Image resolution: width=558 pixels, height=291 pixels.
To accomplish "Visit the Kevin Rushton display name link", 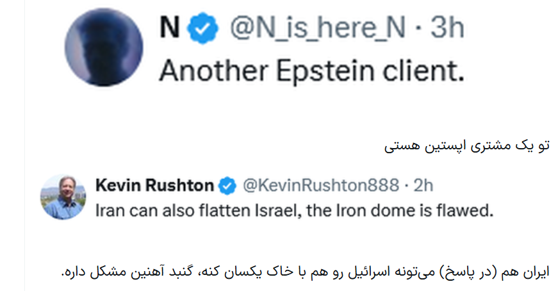I will click(154, 185).
